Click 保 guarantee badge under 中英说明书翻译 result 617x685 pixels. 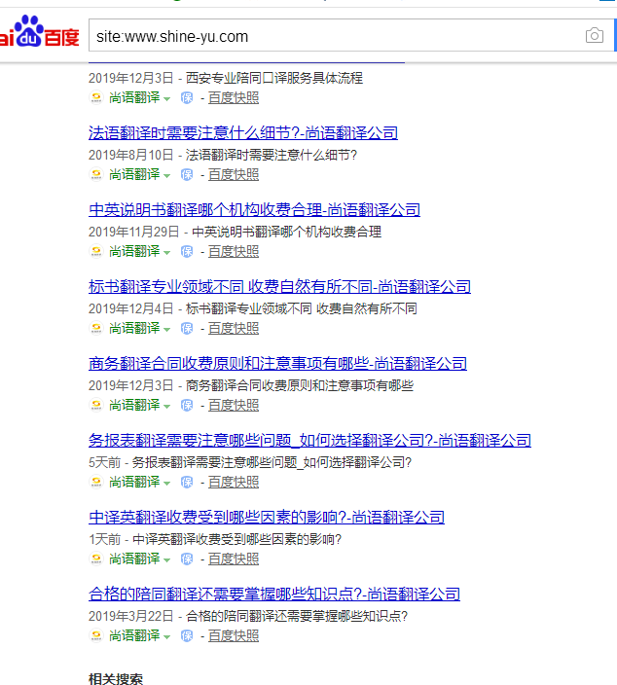[187, 252]
